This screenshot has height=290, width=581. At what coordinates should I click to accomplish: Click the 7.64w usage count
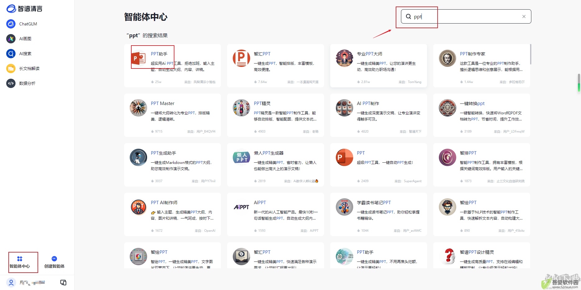[x=263, y=82]
